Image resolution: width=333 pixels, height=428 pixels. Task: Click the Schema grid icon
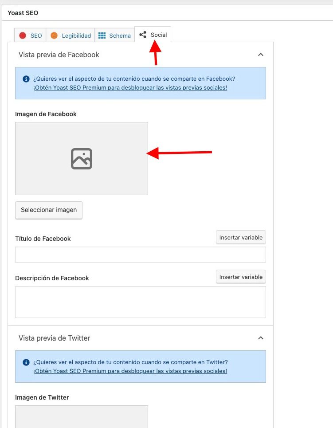tap(102, 35)
